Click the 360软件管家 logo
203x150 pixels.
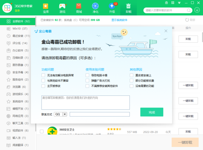(7, 8)
